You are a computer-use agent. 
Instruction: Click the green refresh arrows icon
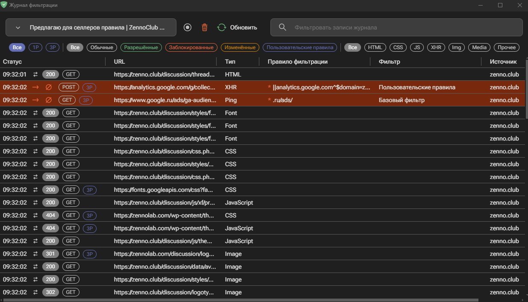coord(221,27)
